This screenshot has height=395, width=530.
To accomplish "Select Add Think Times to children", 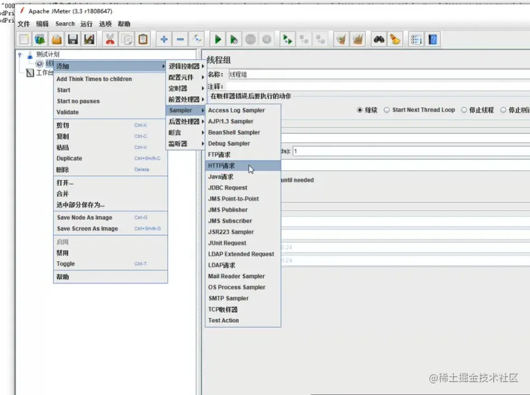I will tap(110, 79).
